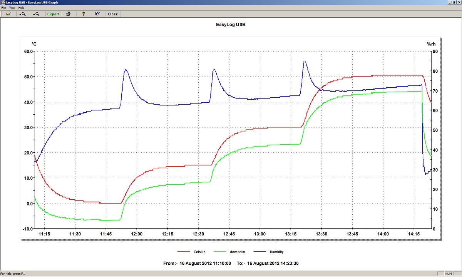This screenshot has width=462, height=277.
Task: Activate context help pointer icon
Action: point(97,14)
